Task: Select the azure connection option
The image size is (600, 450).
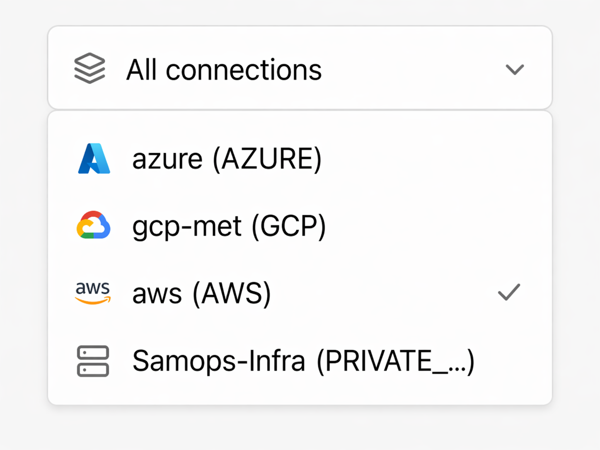Action: (x=167, y=159)
